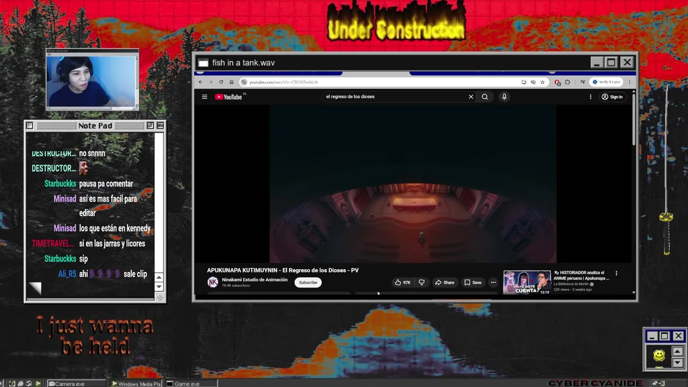Go forward in the browser

tap(211, 82)
